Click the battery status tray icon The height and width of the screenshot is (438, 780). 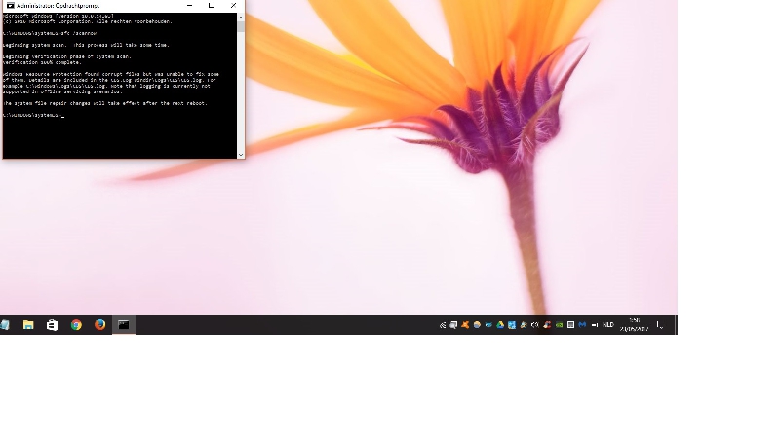595,325
